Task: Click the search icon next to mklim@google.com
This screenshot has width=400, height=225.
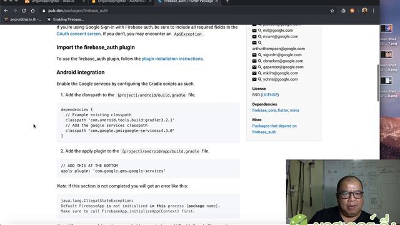Action: (260, 73)
